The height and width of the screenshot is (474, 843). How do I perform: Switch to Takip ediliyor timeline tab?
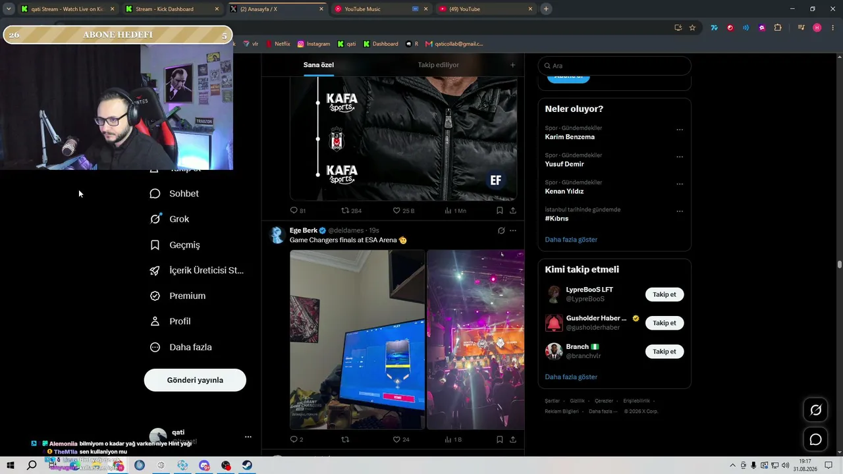click(x=438, y=65)
